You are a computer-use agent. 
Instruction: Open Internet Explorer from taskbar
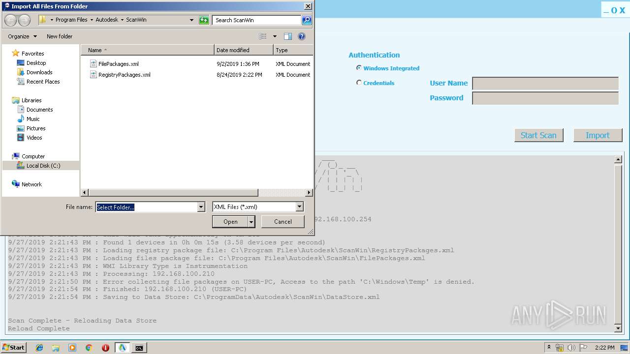[39, 348]
